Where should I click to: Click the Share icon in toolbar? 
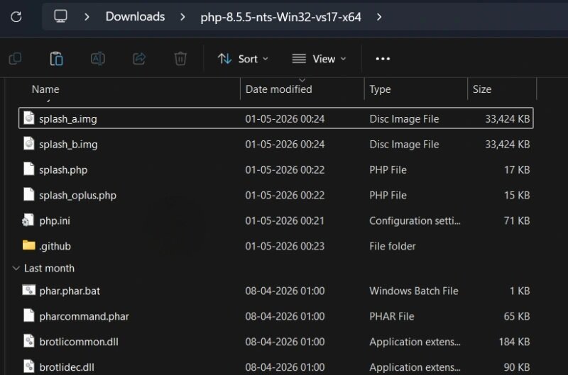pyautogui.click(x=139, y=59)
